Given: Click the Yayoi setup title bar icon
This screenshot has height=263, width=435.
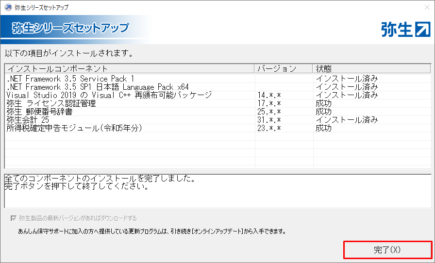Looking at the screenshot, I should (8, 7).
